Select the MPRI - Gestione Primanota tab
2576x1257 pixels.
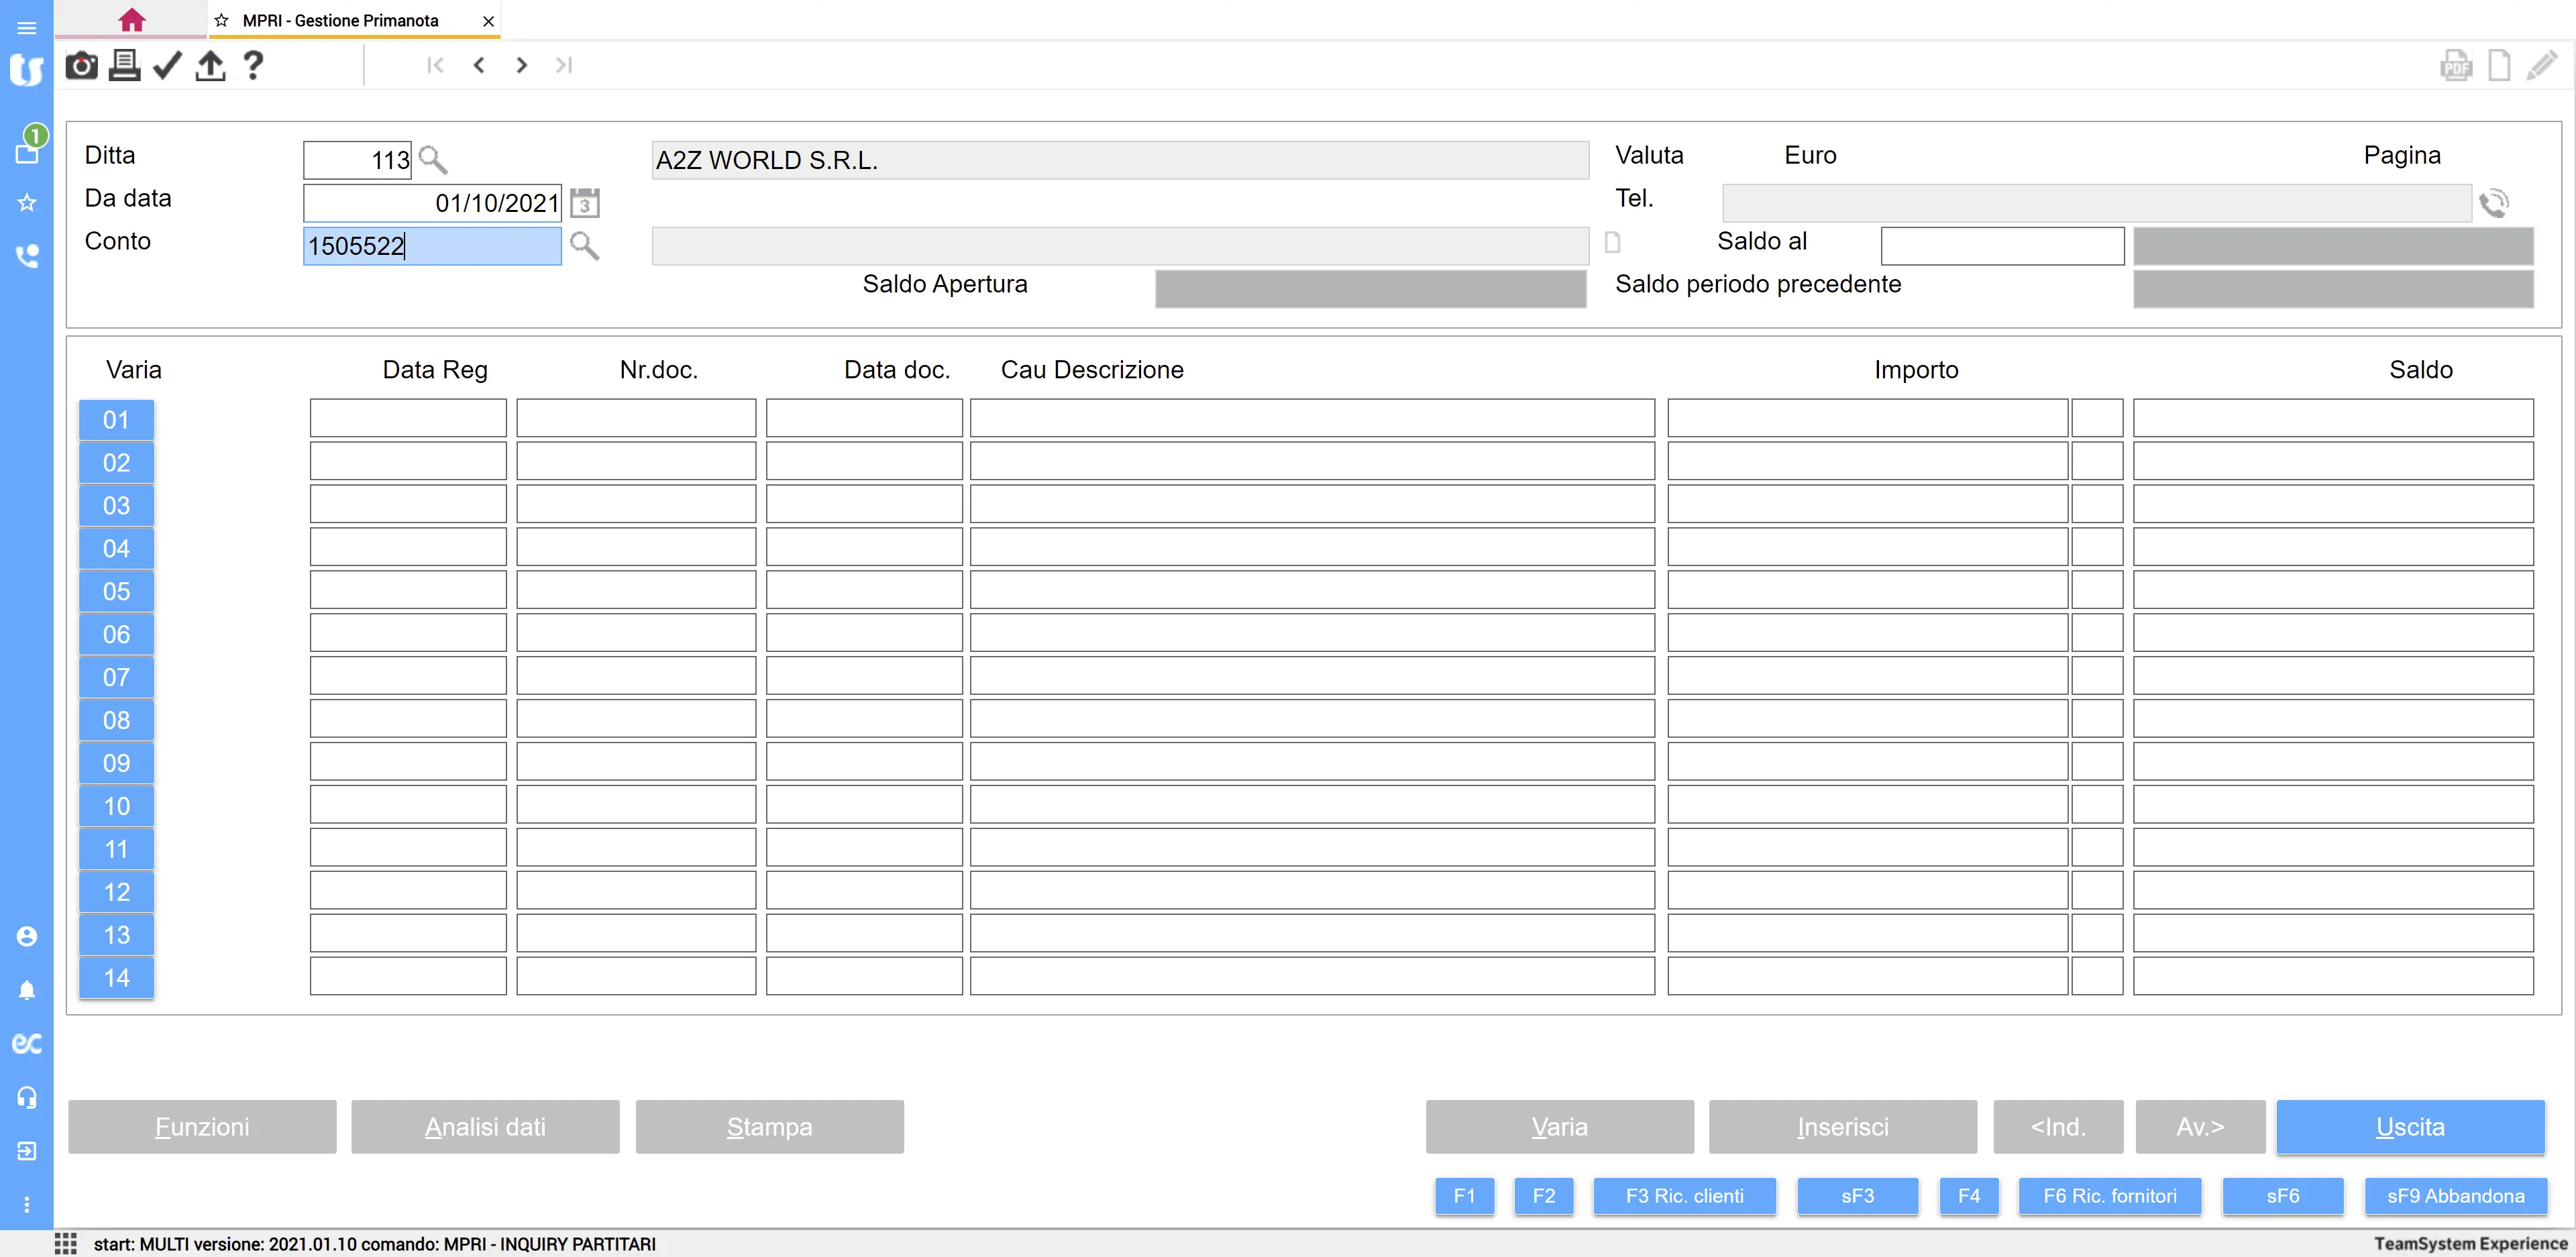pos(340,21)
